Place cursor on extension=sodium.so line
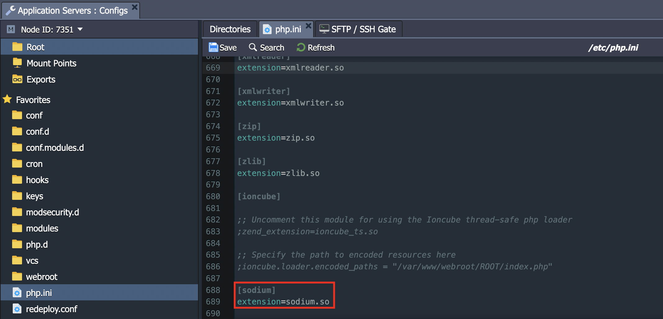663x319 pixels. [283, 302]
